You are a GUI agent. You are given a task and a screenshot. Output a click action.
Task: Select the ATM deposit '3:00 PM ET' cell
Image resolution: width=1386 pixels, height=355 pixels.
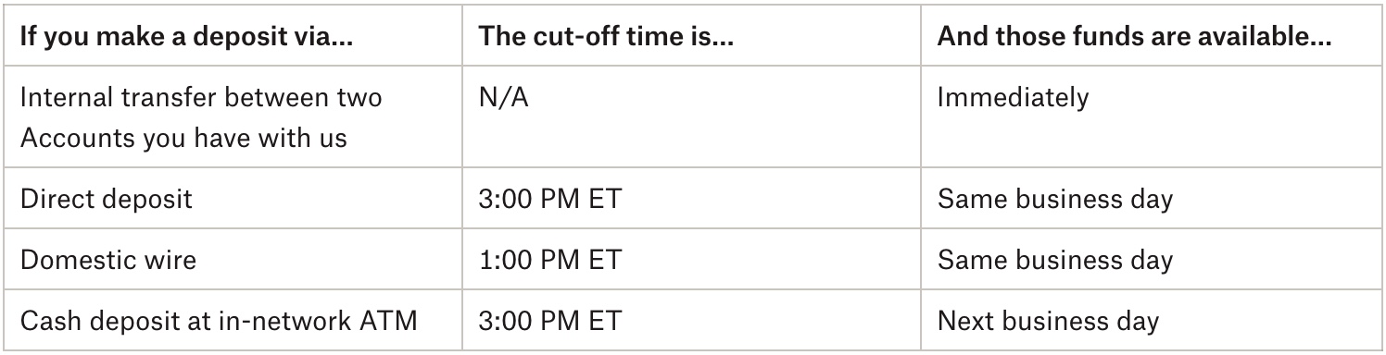click(550, 321)
